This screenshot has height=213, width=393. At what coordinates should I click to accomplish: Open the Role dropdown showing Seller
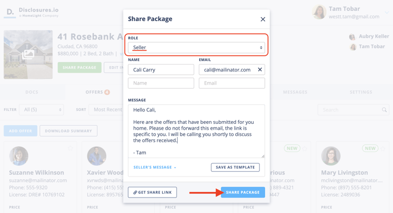(196, 47)
